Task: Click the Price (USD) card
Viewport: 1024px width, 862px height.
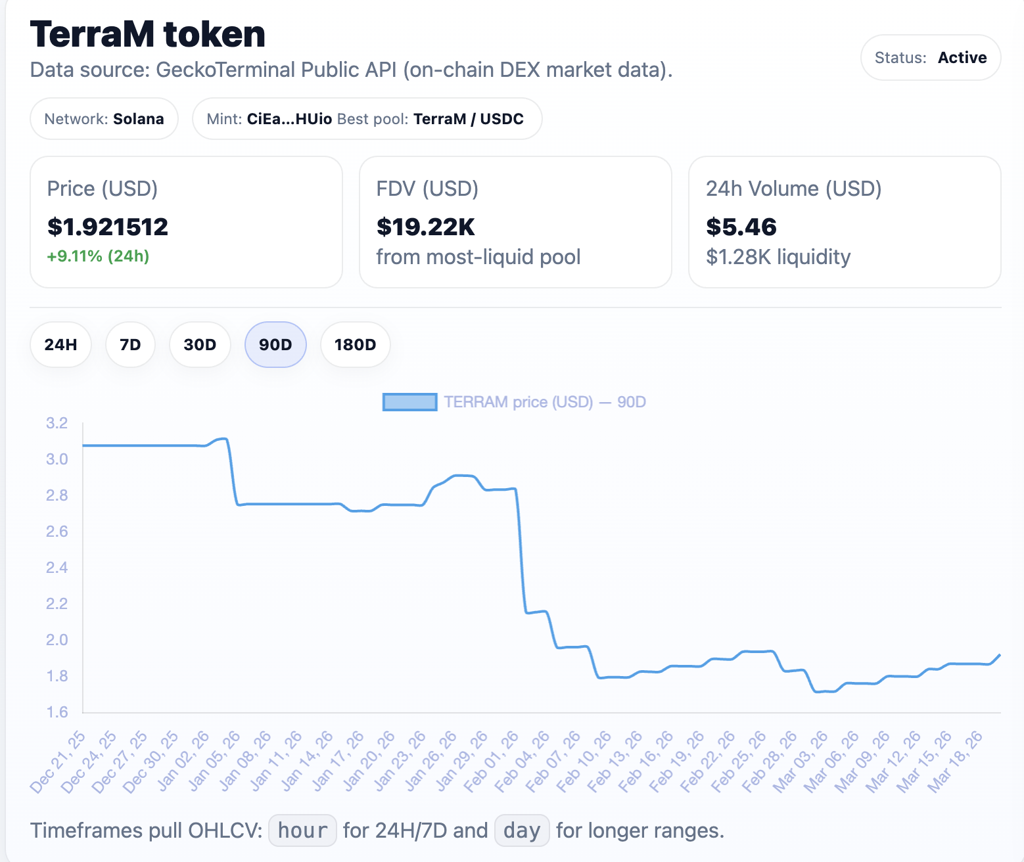Action: pyautogui.click(x=186, y=221)
